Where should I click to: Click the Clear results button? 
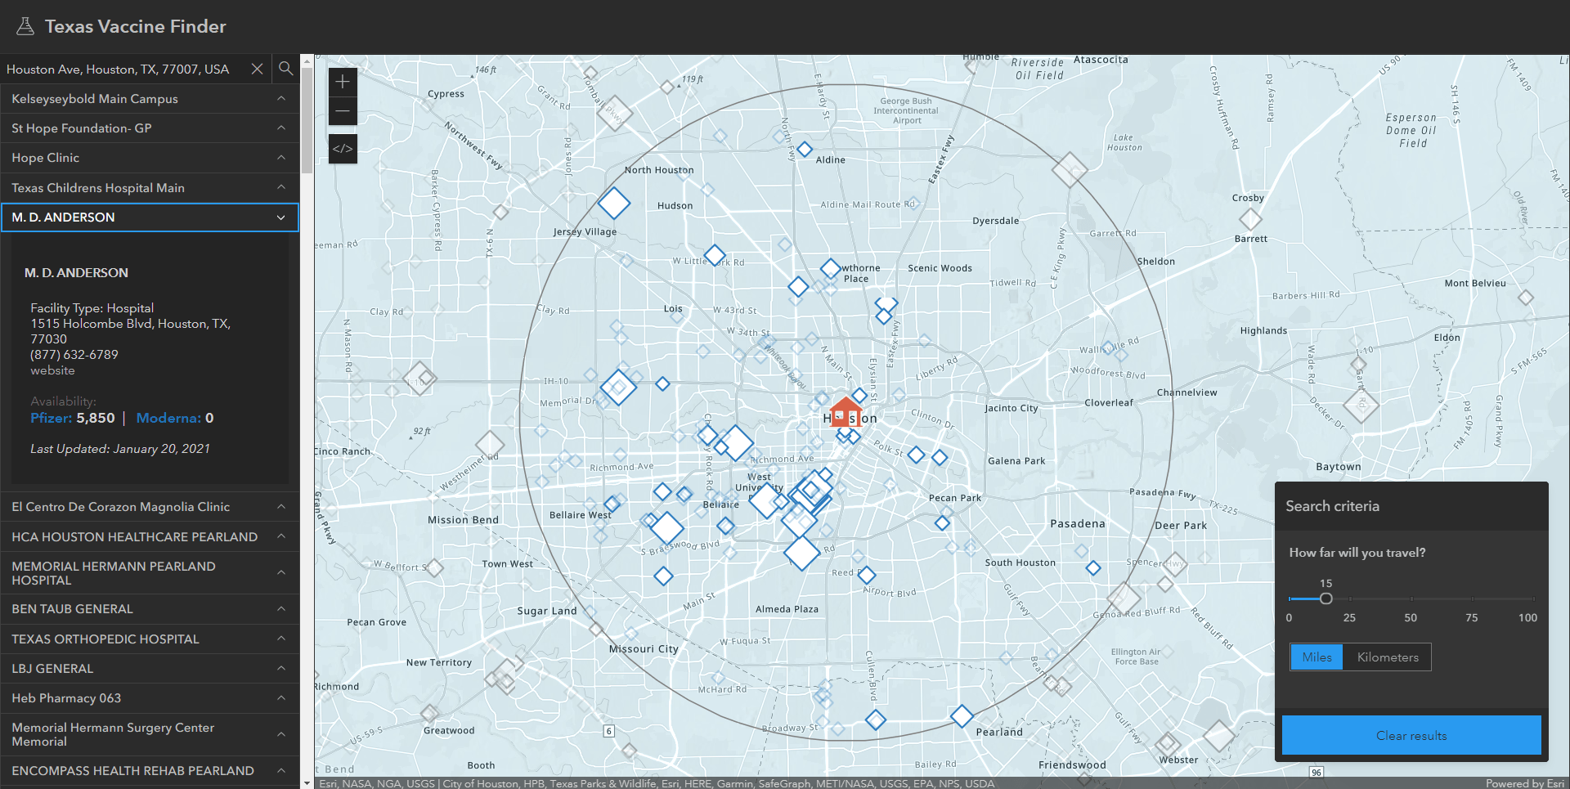[1411, 735]
